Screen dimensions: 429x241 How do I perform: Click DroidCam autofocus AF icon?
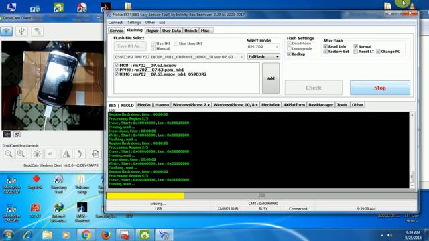tap(50, 154)
